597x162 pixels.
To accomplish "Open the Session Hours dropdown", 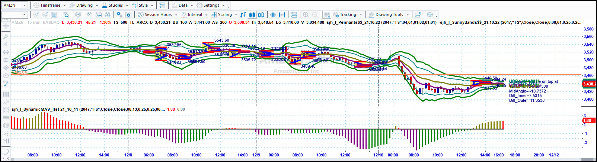I will click(x=157, y=14).
